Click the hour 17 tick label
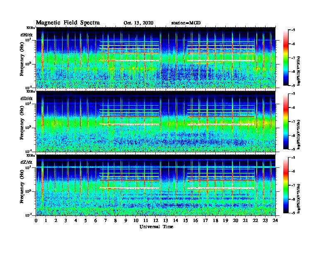This screenshot has width=328, height=253. point(206,220)
